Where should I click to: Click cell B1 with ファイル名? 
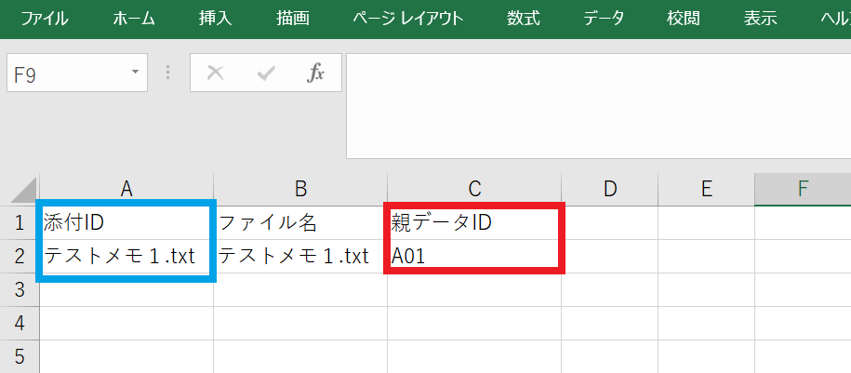point(300,222)
